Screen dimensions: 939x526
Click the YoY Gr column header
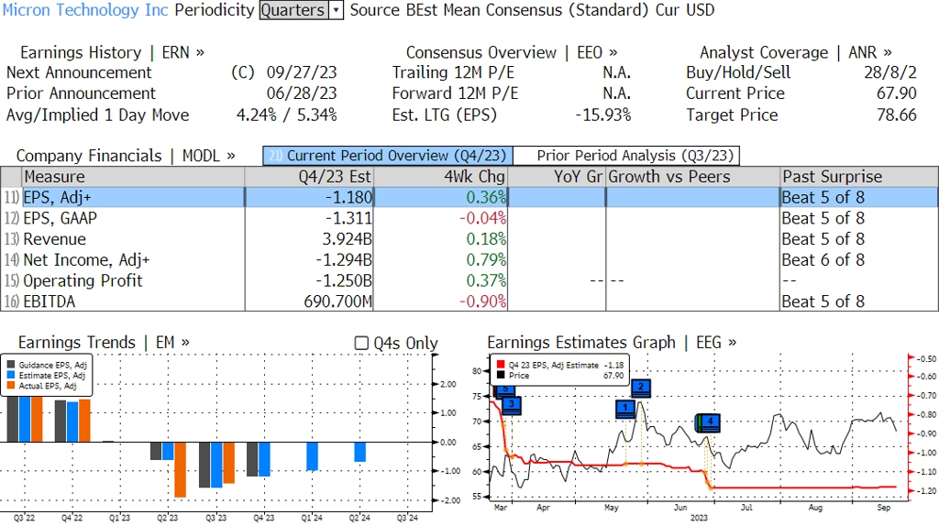[x=557, y=177]
